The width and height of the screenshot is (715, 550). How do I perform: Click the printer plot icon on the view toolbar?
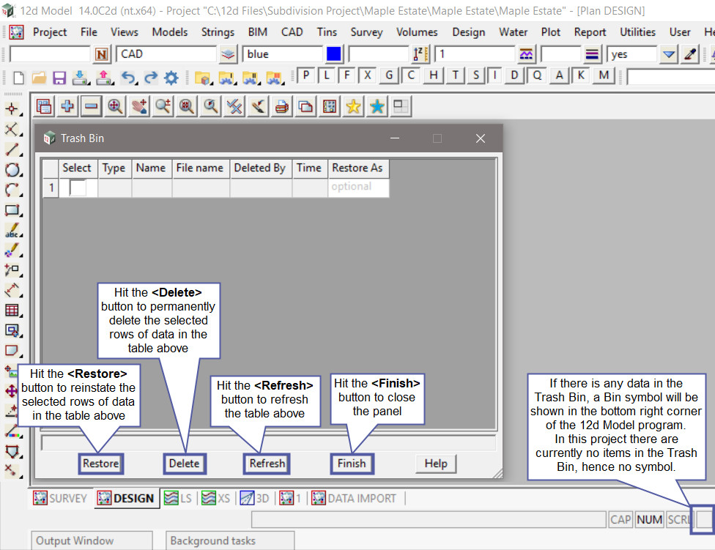pyautogui.click(x=281, y=107)
